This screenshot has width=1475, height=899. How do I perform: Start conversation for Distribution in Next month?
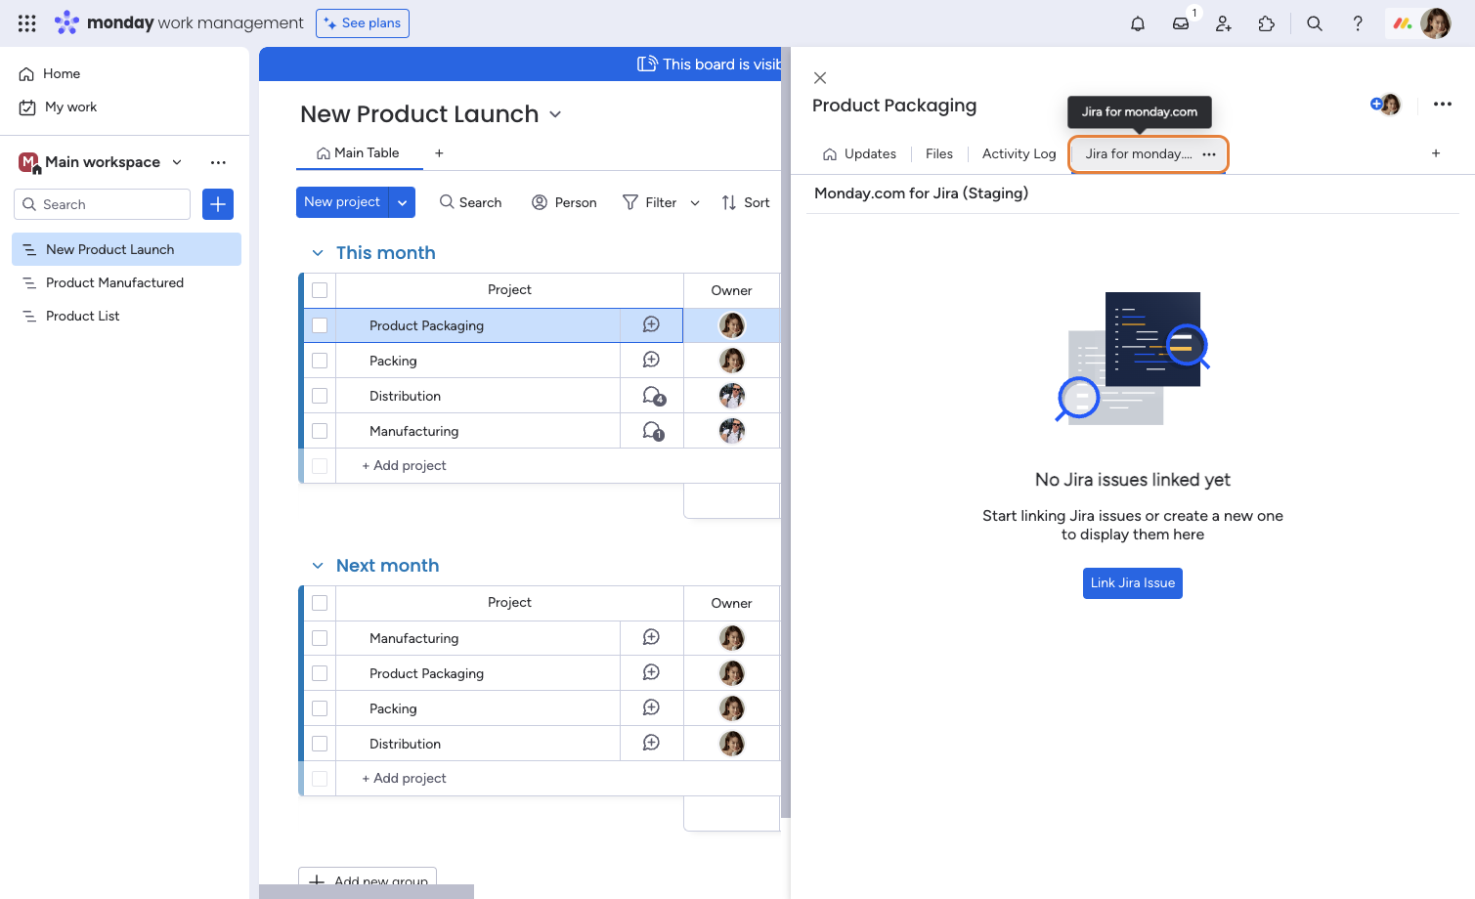(651, 744)
